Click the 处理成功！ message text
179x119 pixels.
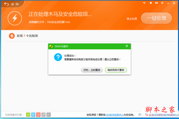click(x=70, y=56)
